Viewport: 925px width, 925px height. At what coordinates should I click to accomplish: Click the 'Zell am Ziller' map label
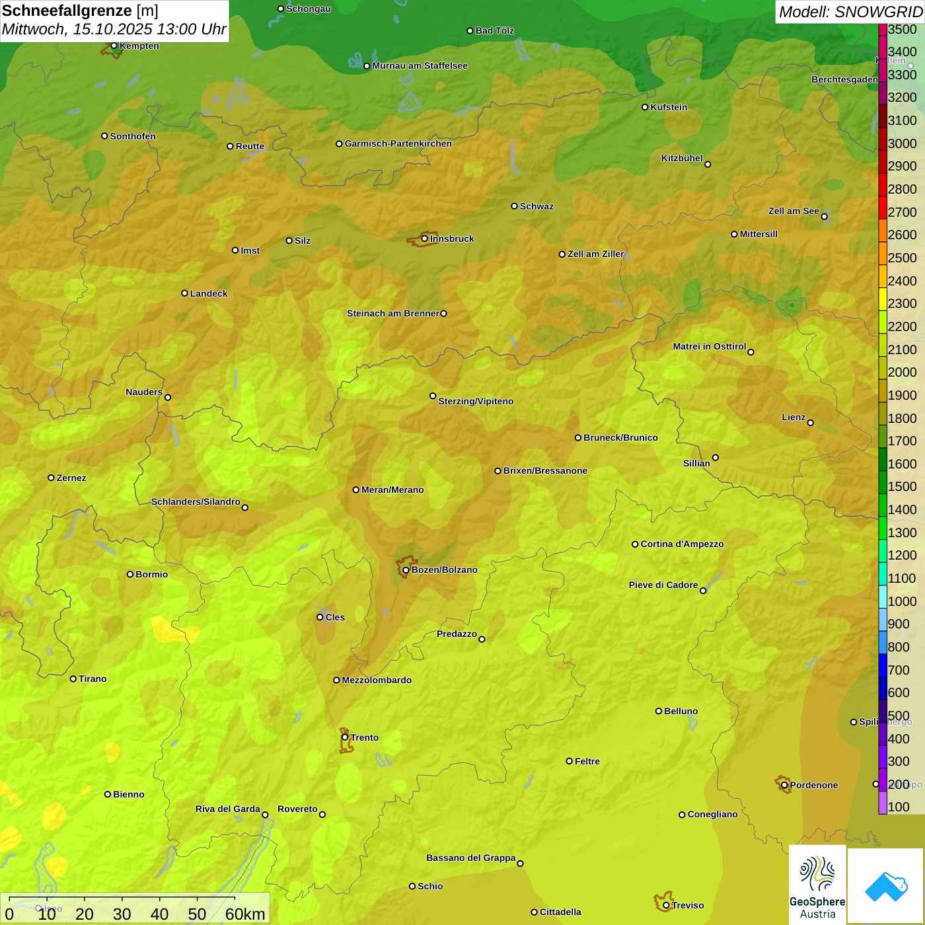coord(596,254)
